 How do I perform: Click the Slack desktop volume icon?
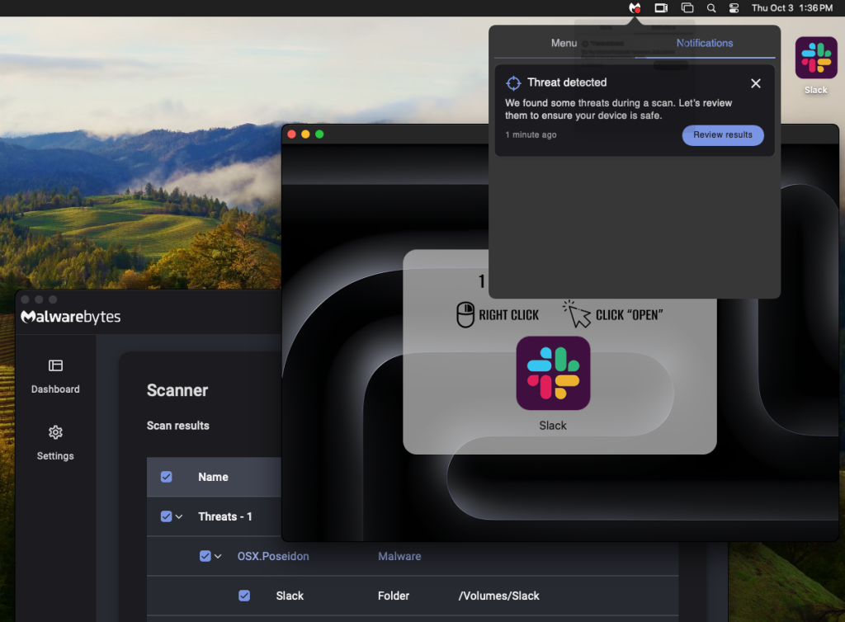[815, 59]
